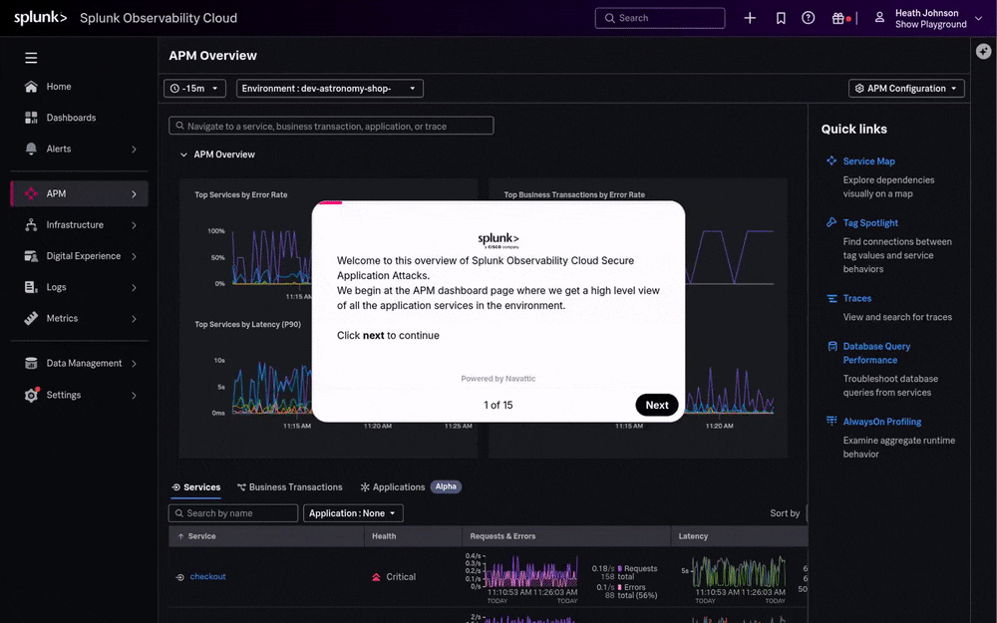Image resolution: width=997 pixels, height=623 pixels.
Task: Collapse the APM Overview section
Action: click(183, 155)
